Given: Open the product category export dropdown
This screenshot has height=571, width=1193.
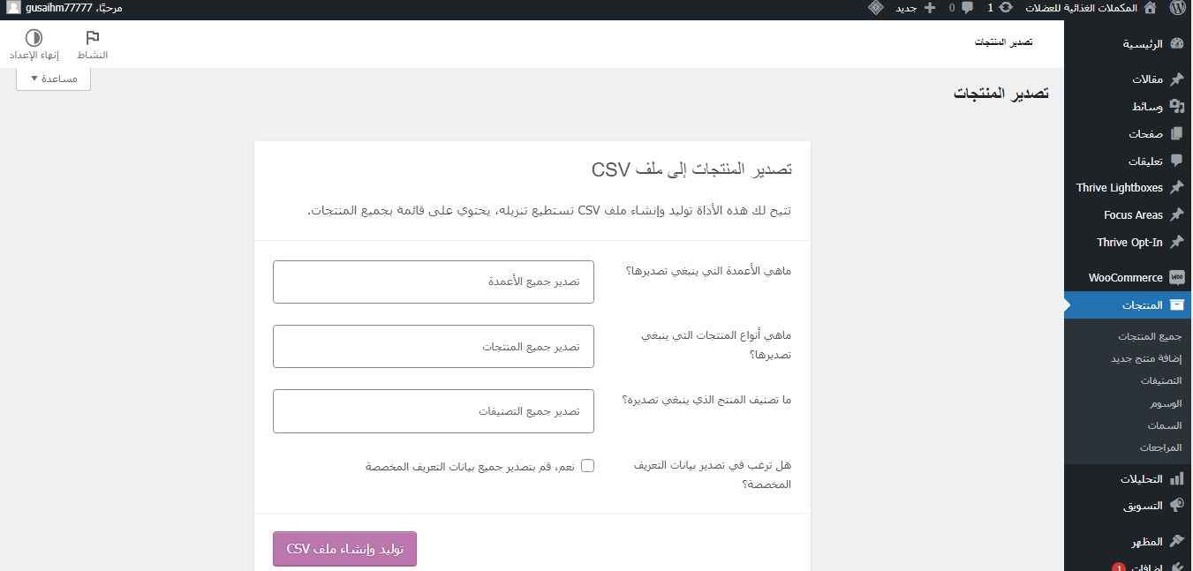Looking at the screenshot, I should (434, 411).
